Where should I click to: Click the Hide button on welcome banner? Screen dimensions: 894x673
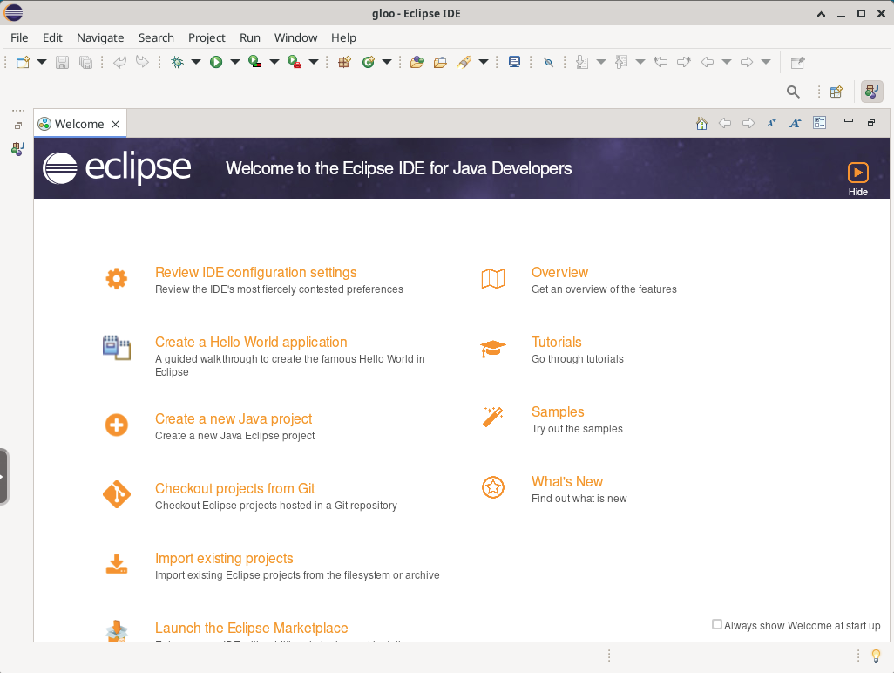[x=857, y=179]
